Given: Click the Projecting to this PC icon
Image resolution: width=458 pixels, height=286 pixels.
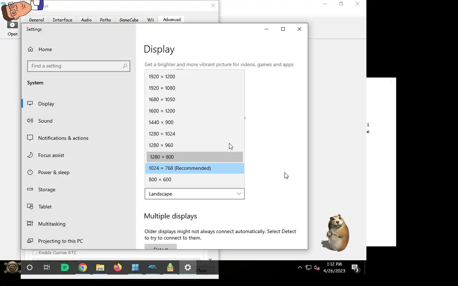Looking at the screenshot, I should (30, 241).
